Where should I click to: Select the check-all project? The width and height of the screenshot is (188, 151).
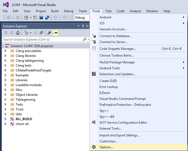click(x=22, y=124)
